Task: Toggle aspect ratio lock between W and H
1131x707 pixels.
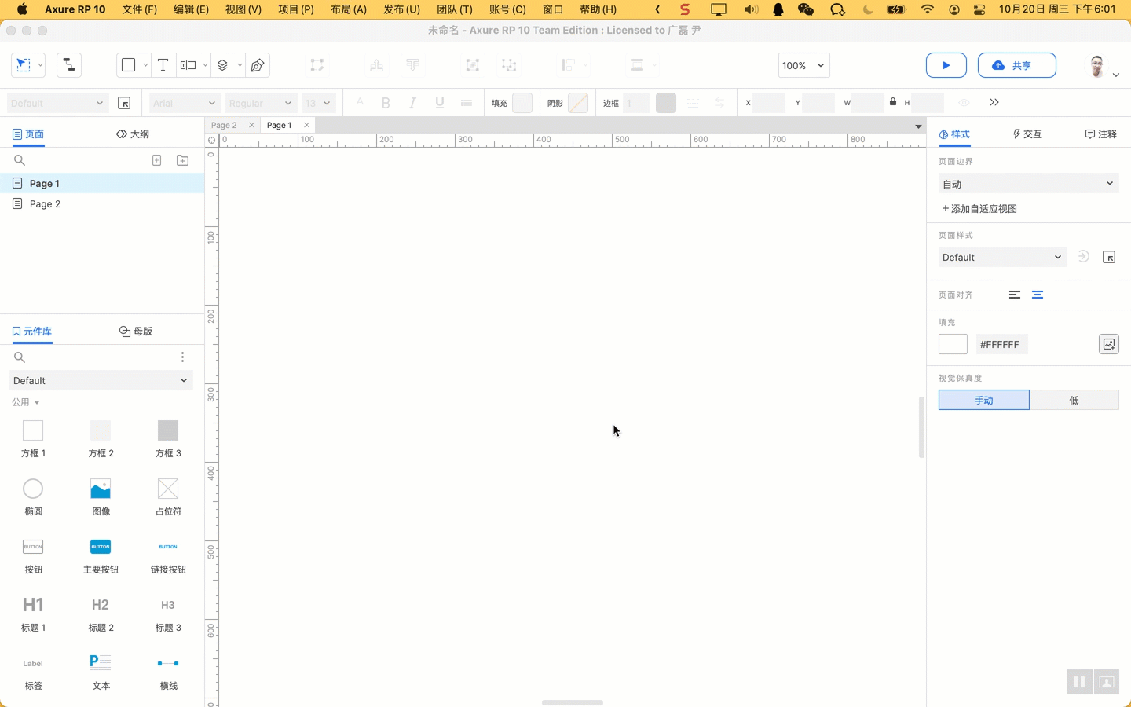Action: (893, 102)
